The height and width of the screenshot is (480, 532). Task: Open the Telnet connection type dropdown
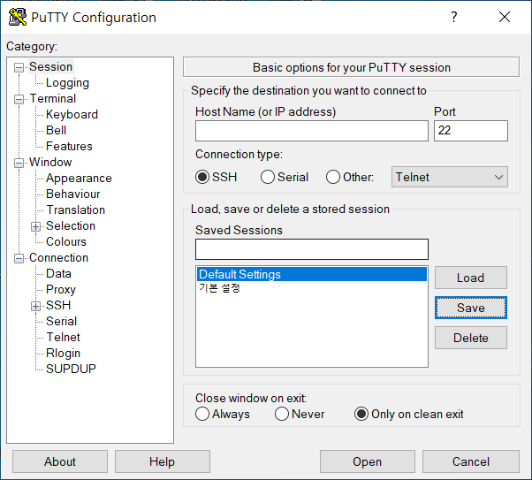(450, 177)
